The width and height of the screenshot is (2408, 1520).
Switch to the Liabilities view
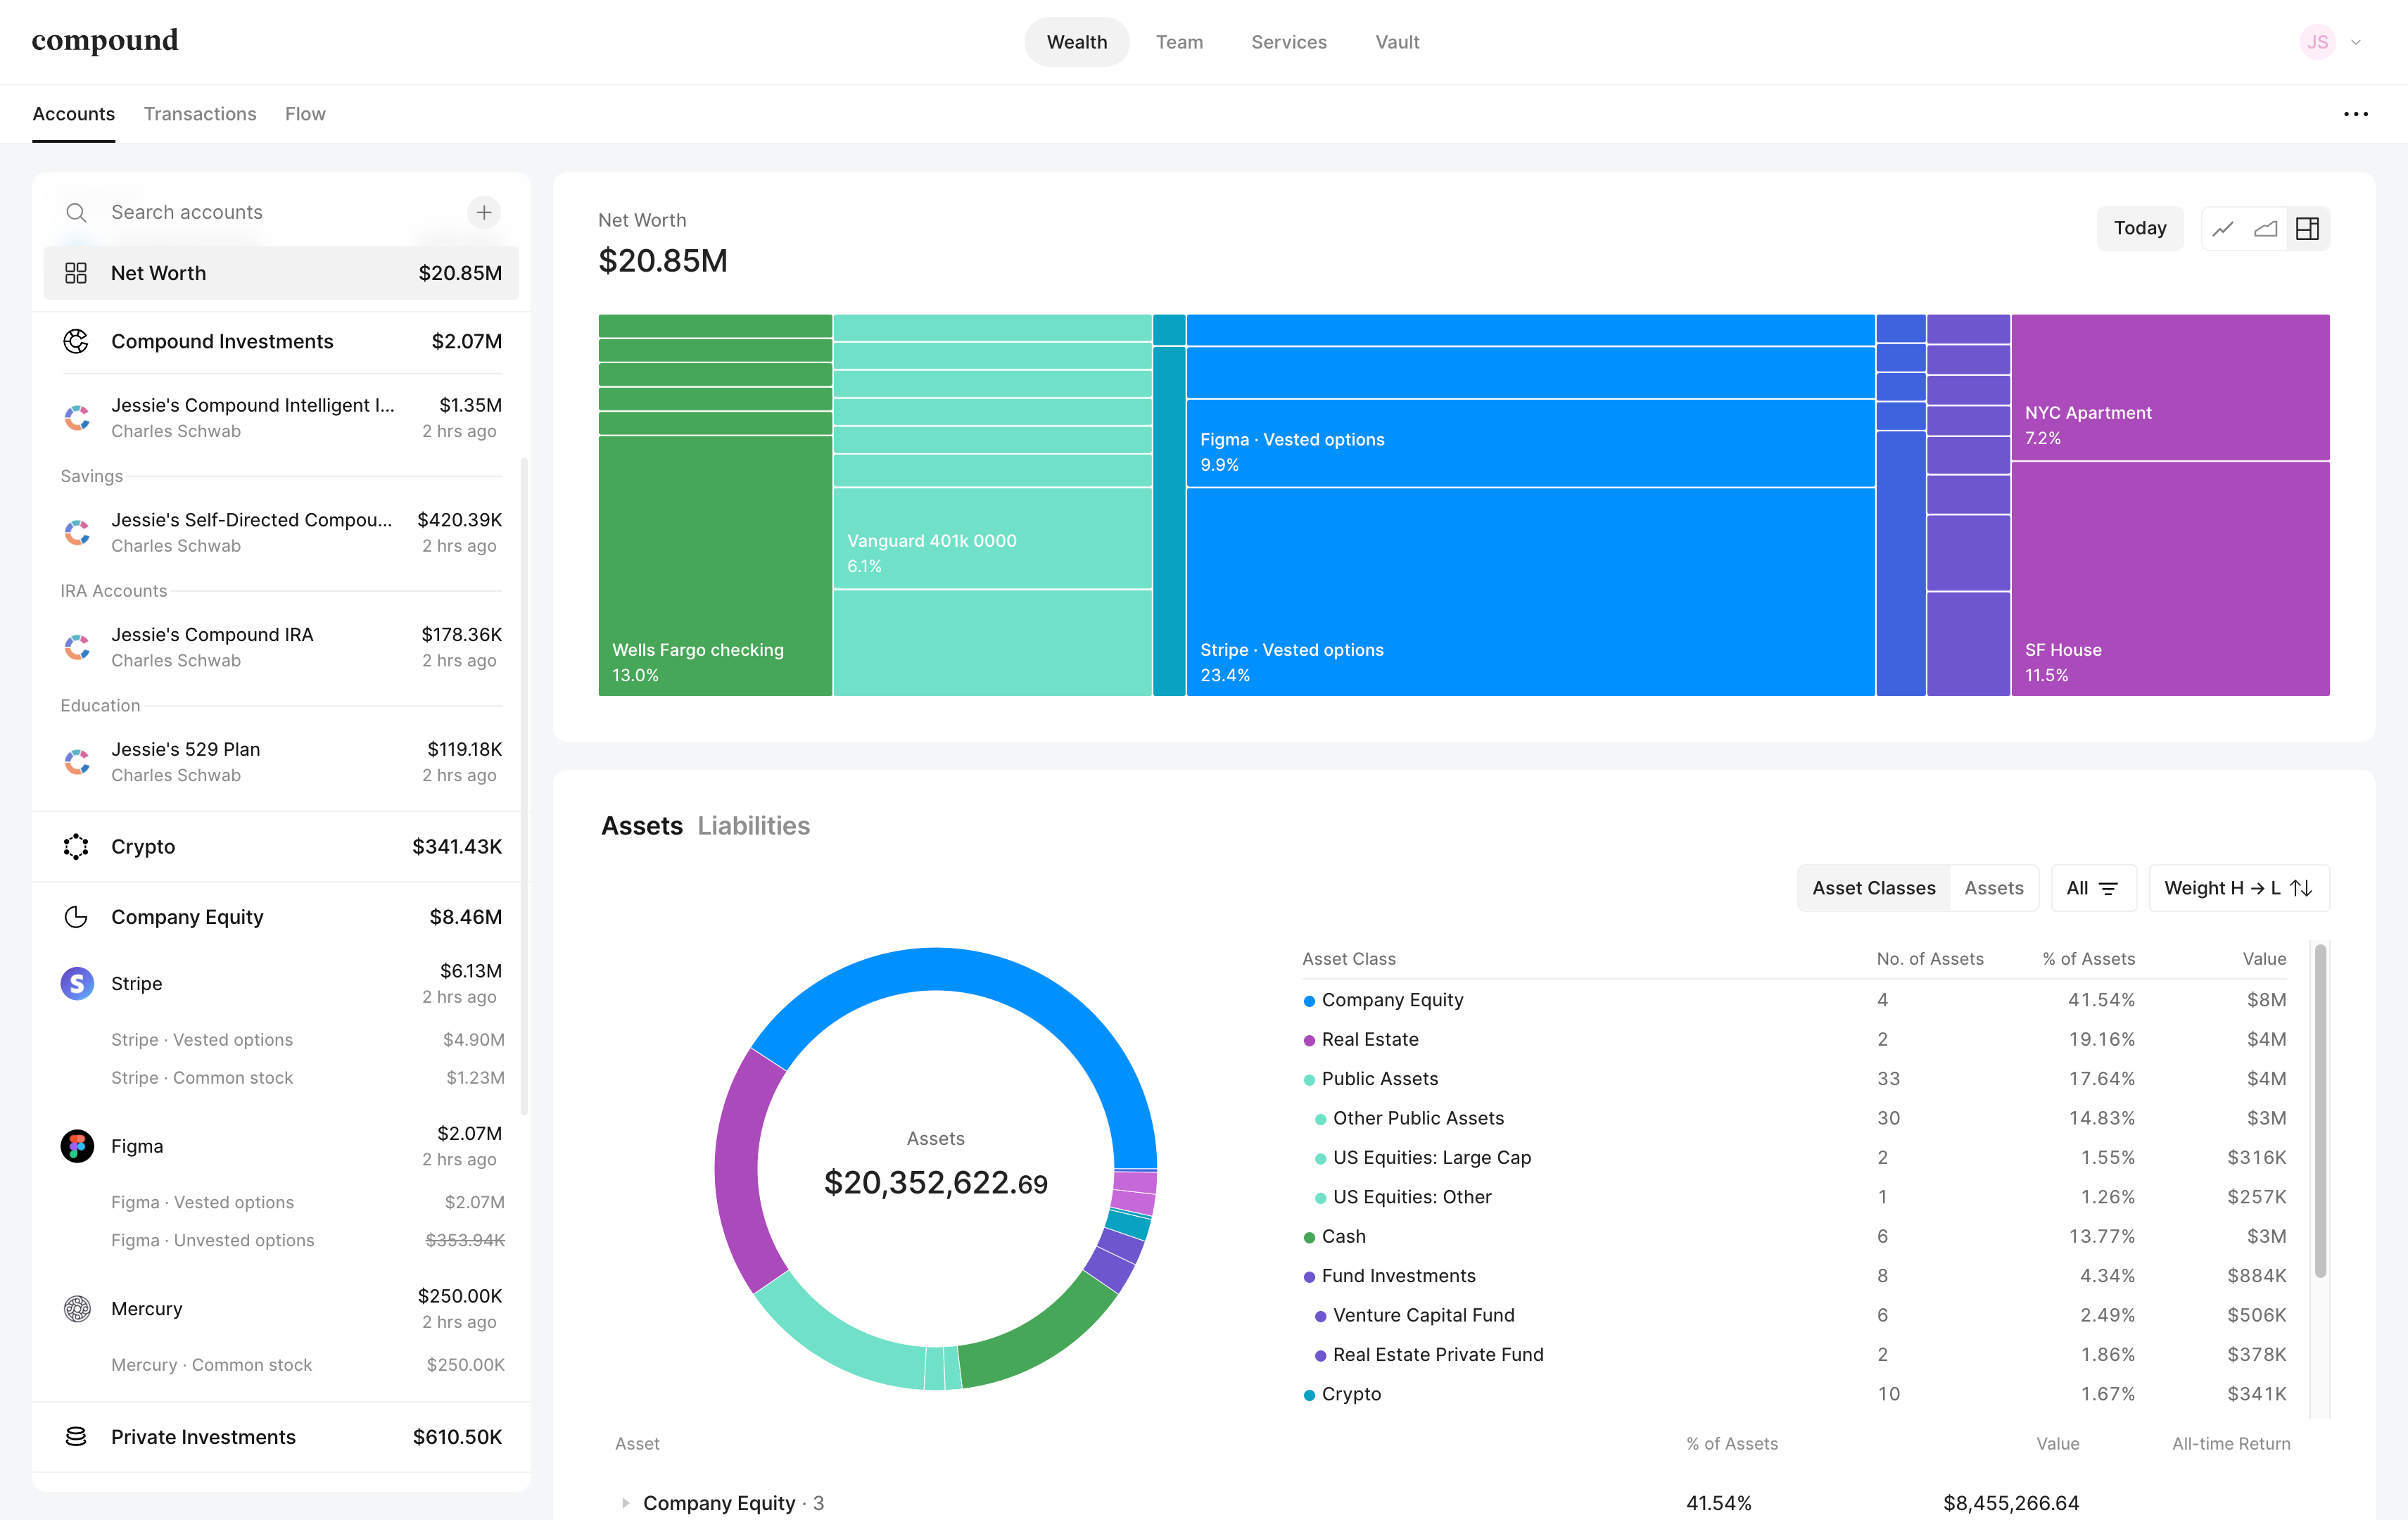click(754, 826)
